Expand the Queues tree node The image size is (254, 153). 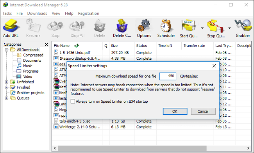[x=7, y=98]
